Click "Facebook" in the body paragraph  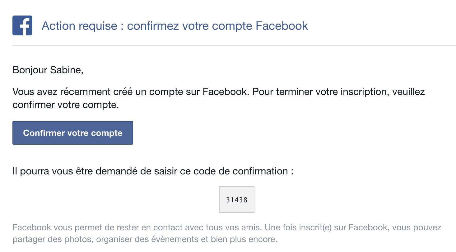pyautogui.click(x=226, y=92)
